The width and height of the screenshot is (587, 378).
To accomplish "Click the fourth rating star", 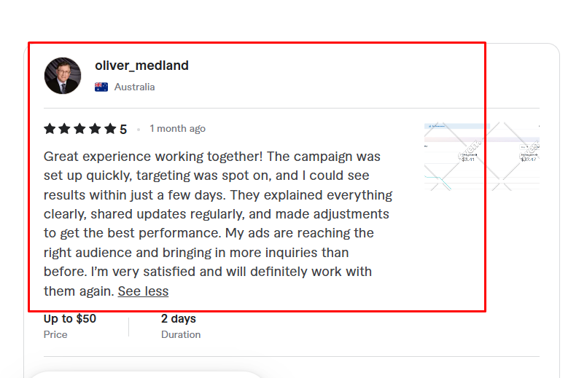I will [95, 129].
